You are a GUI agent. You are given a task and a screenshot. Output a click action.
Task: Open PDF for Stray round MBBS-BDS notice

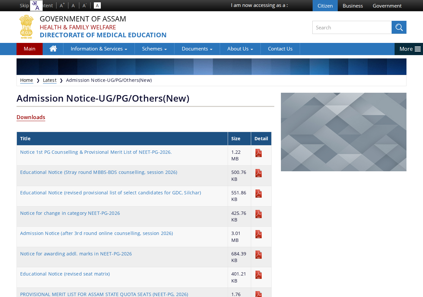[258, 173]
